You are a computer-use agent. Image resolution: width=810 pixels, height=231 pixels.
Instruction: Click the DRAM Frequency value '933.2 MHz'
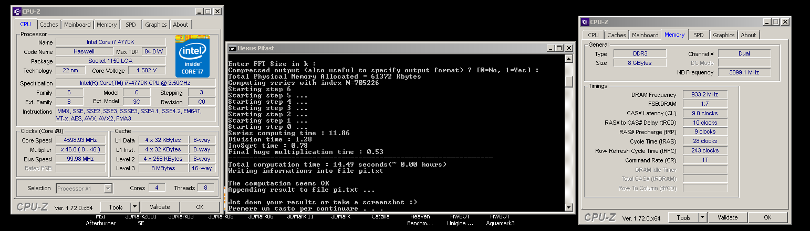(705, 95)
